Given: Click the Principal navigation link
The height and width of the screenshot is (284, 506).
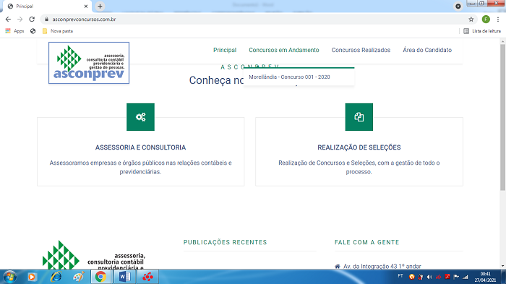Looking at the screenshot, I should pyautogui.click(x=225, y=50).
